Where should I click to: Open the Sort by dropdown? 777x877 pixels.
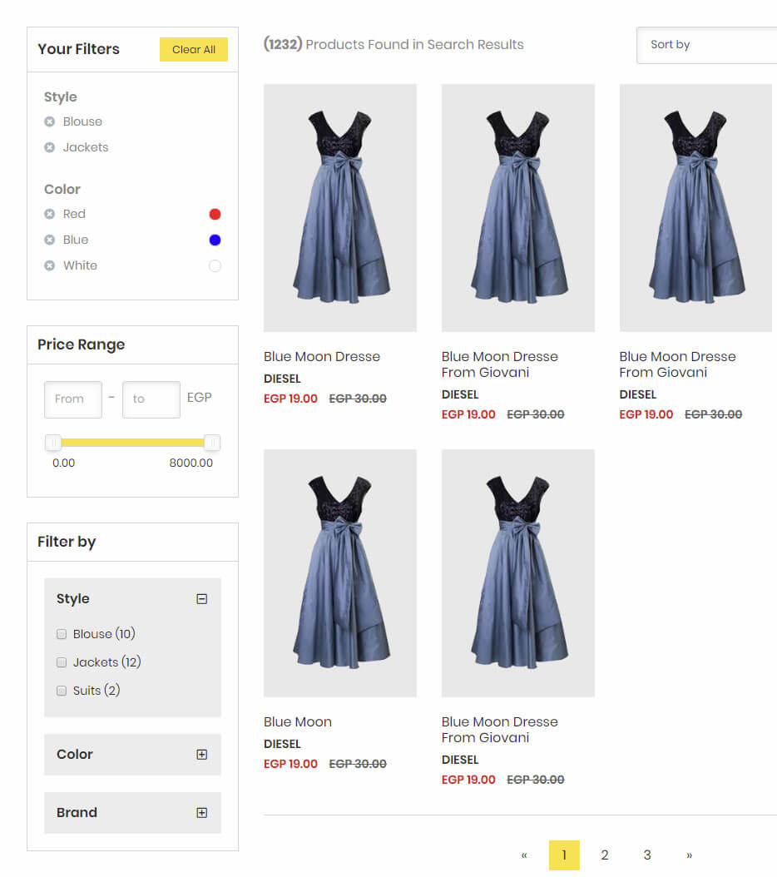coord(706,45)
